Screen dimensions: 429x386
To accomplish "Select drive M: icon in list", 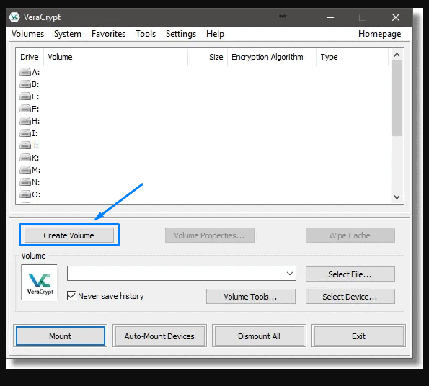I will [x=25, y=170].
